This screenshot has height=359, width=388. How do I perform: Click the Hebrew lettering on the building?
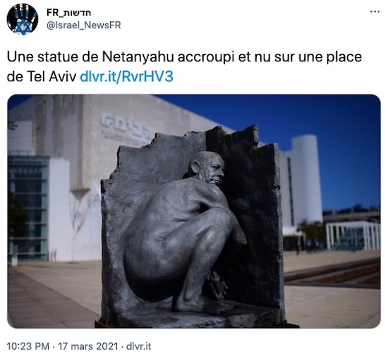point(126,126)
